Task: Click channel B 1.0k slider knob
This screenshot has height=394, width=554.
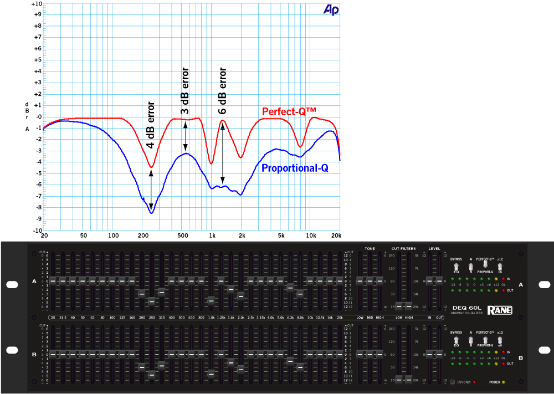Action: 211,374
